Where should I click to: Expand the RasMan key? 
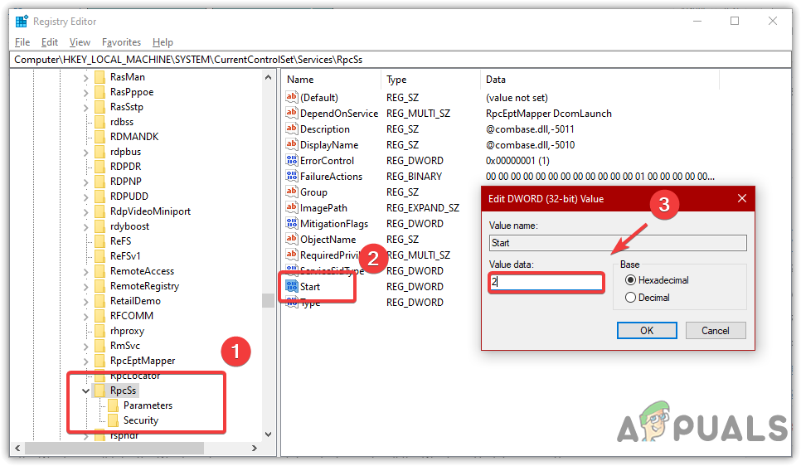85,78
